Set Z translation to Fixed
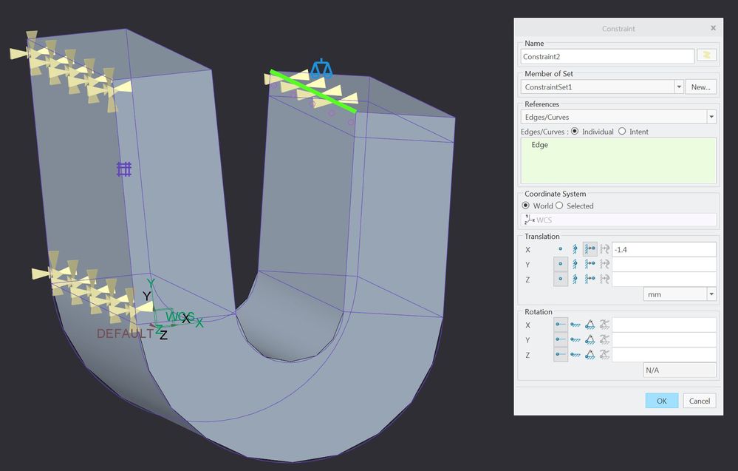Image resolution: width=738 pixels, height=471 pixels. click(575, 279)
